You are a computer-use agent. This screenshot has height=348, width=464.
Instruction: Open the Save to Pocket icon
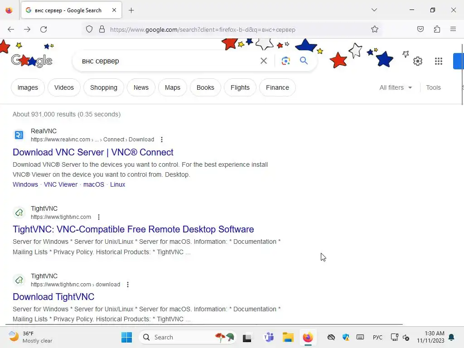click(x=420, y=29)
